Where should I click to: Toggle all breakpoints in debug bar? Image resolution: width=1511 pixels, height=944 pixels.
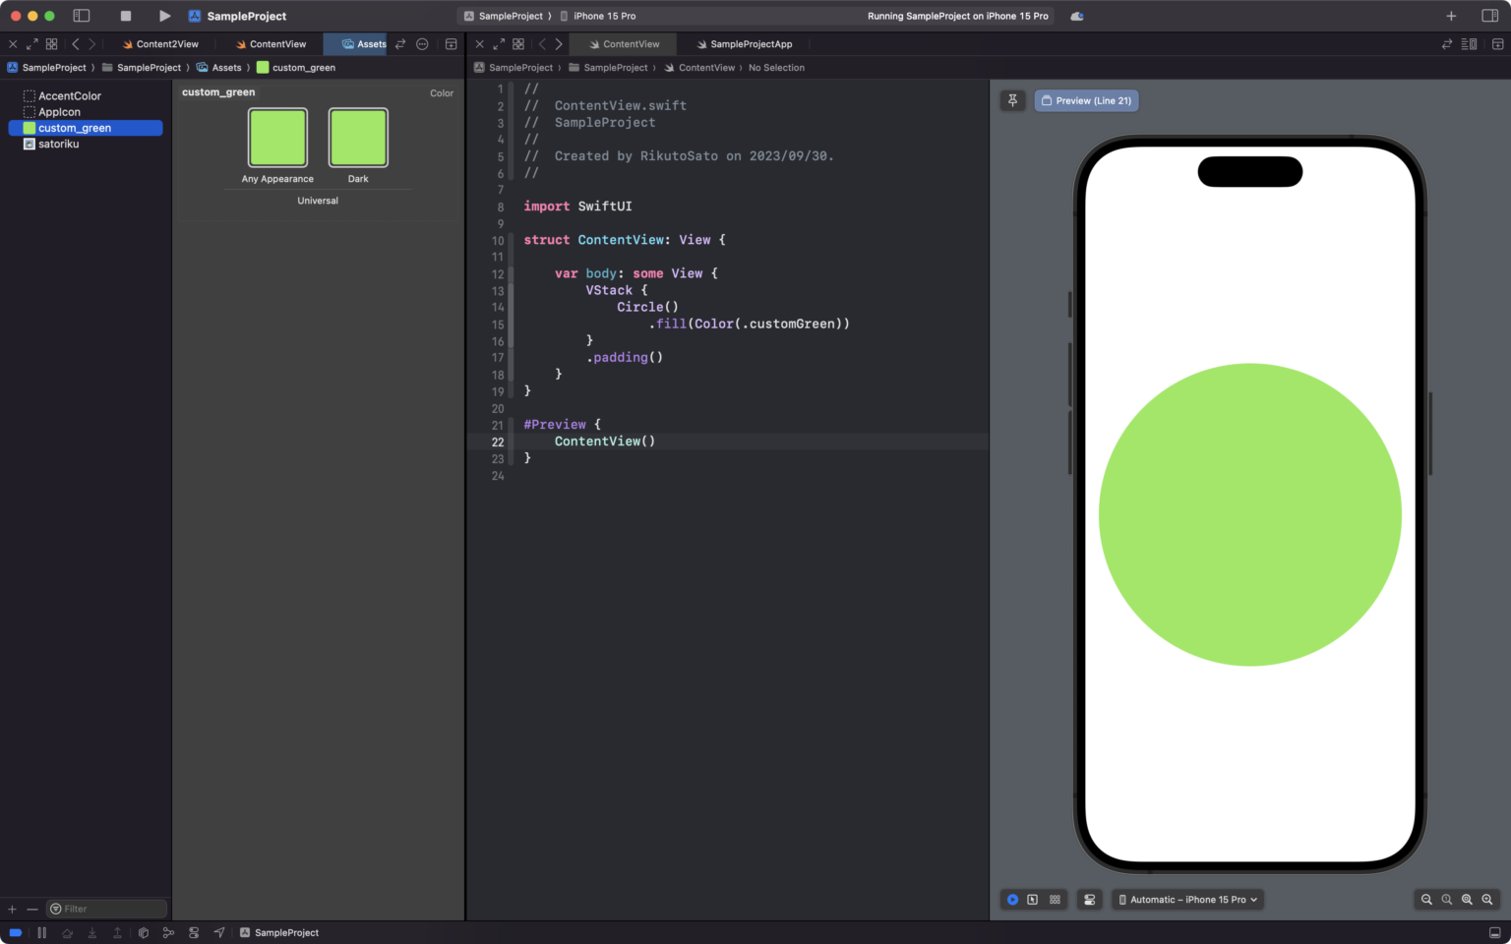[x=16, y=931]
